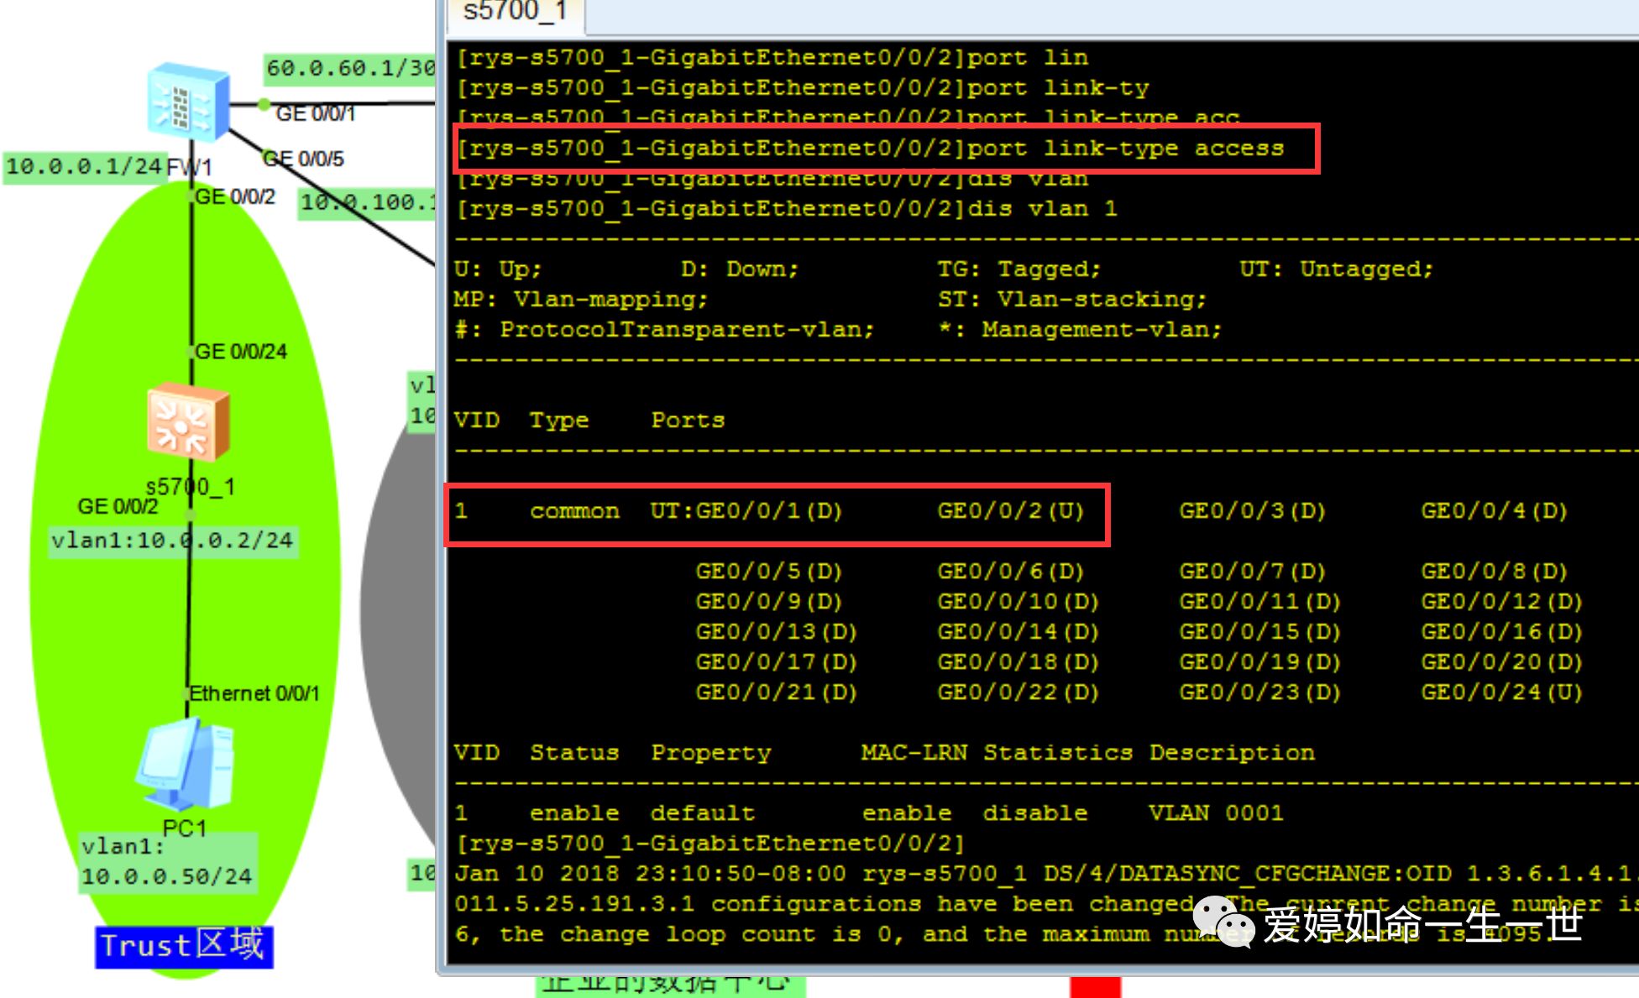Image resolution: width=1639 pixels, height=998 pixels.
Task: Click the GE 0/0/24 port label
Action: (240, 352)
